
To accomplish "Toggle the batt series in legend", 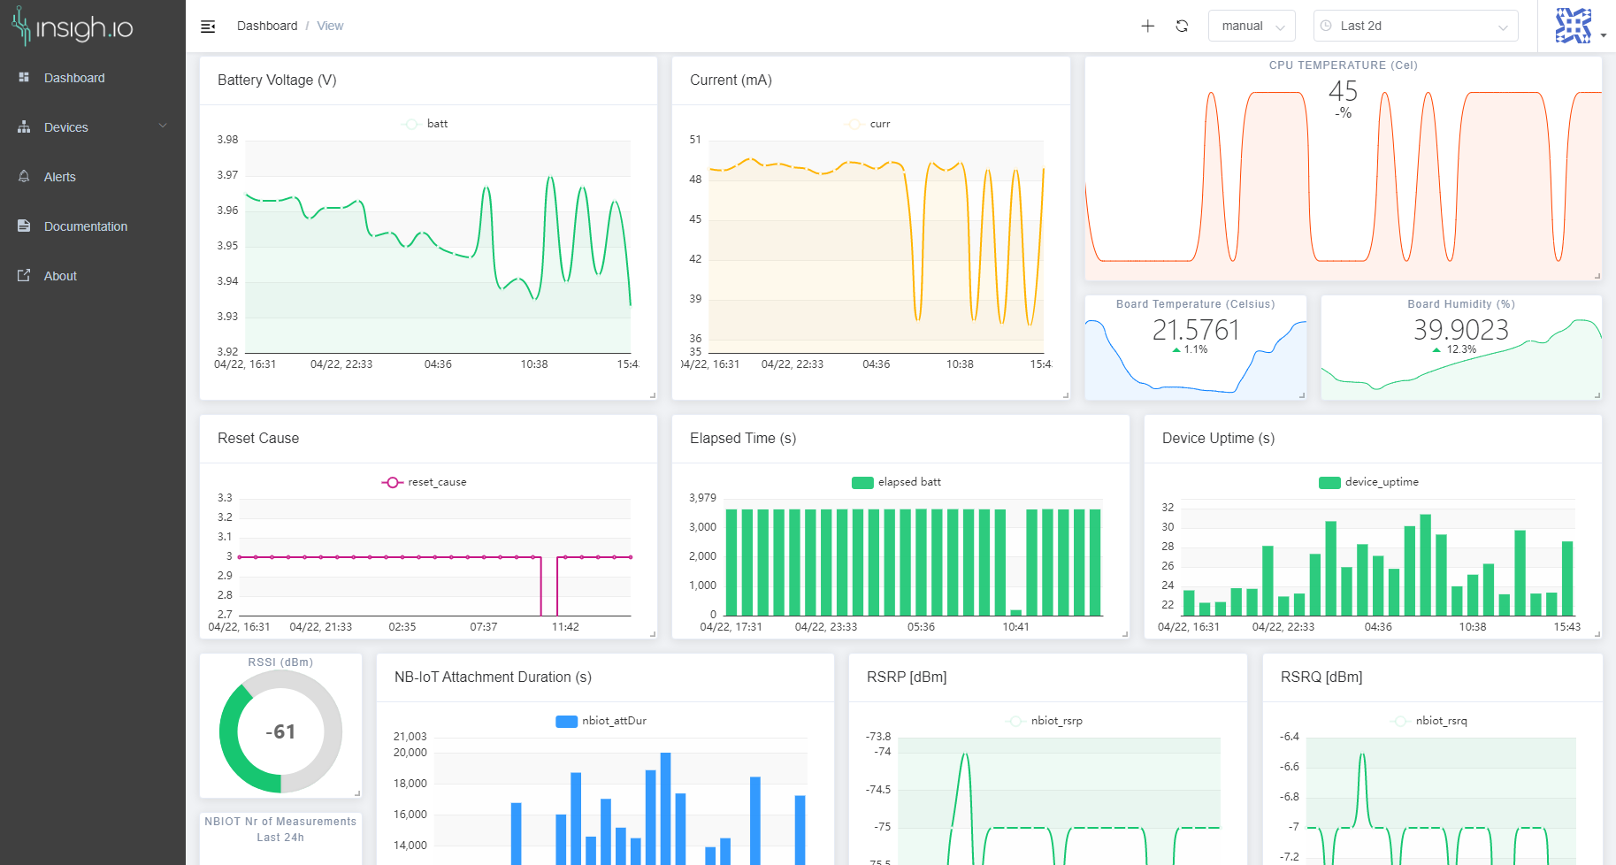I will [425, 124].
